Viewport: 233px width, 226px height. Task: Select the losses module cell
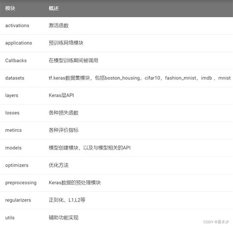[x=12, y=113]
